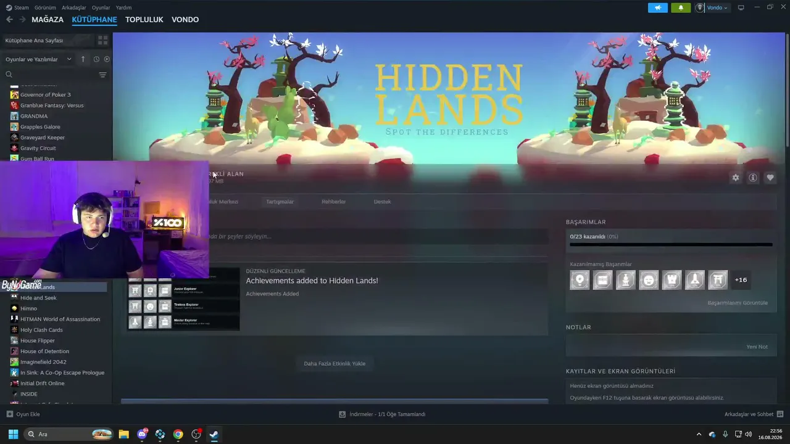
Task: Click the achievements progress bar
Action: point(671,245)
